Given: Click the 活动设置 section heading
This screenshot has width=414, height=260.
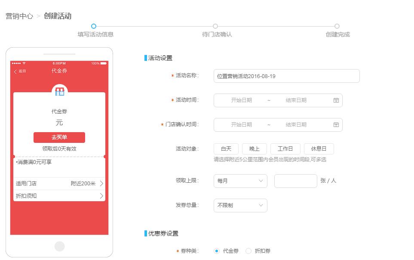Looking at the screenshot, I should pyautogui.click(x=160, y=58).
